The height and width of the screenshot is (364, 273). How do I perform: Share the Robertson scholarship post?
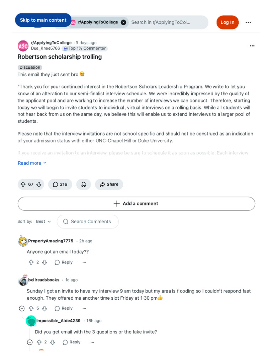[109, 184]
